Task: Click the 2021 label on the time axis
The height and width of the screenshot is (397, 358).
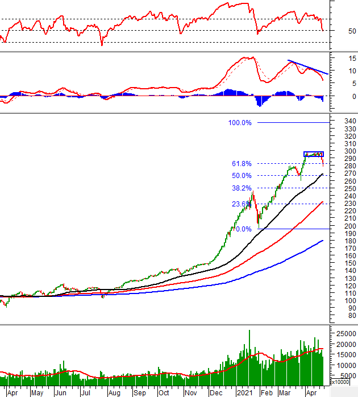Action: coord(245,393)
